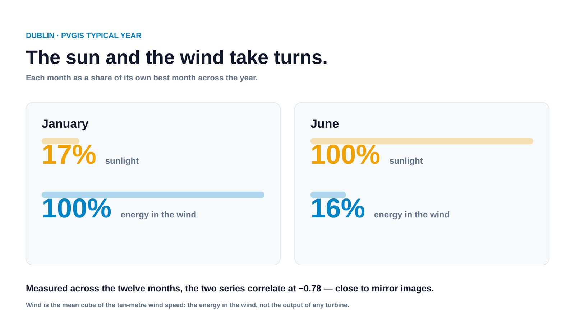Screen dimensions: 575x323
Task: Click the footnote about mean cube wind speed
Action: (x=188, y=305)
